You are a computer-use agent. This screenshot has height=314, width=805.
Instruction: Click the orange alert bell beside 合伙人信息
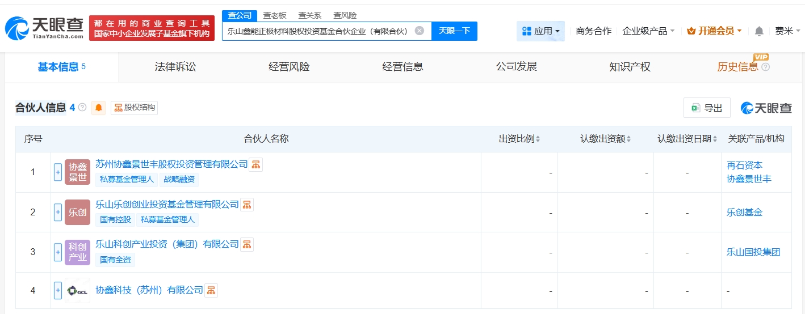(x=99, y=108)
